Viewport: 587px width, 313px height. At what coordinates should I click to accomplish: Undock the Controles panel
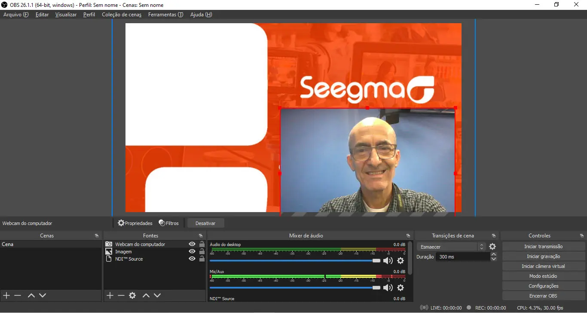582,236
